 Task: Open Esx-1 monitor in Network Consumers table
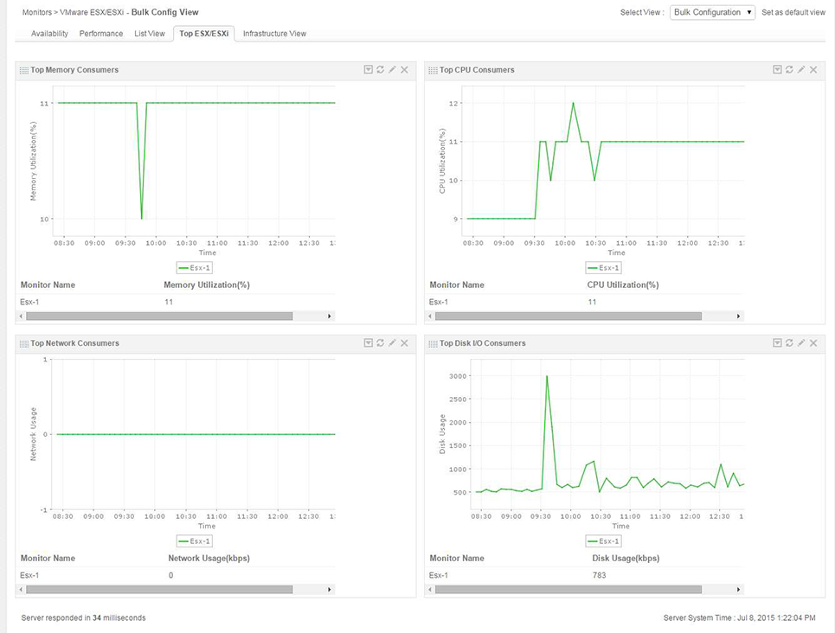29,575
